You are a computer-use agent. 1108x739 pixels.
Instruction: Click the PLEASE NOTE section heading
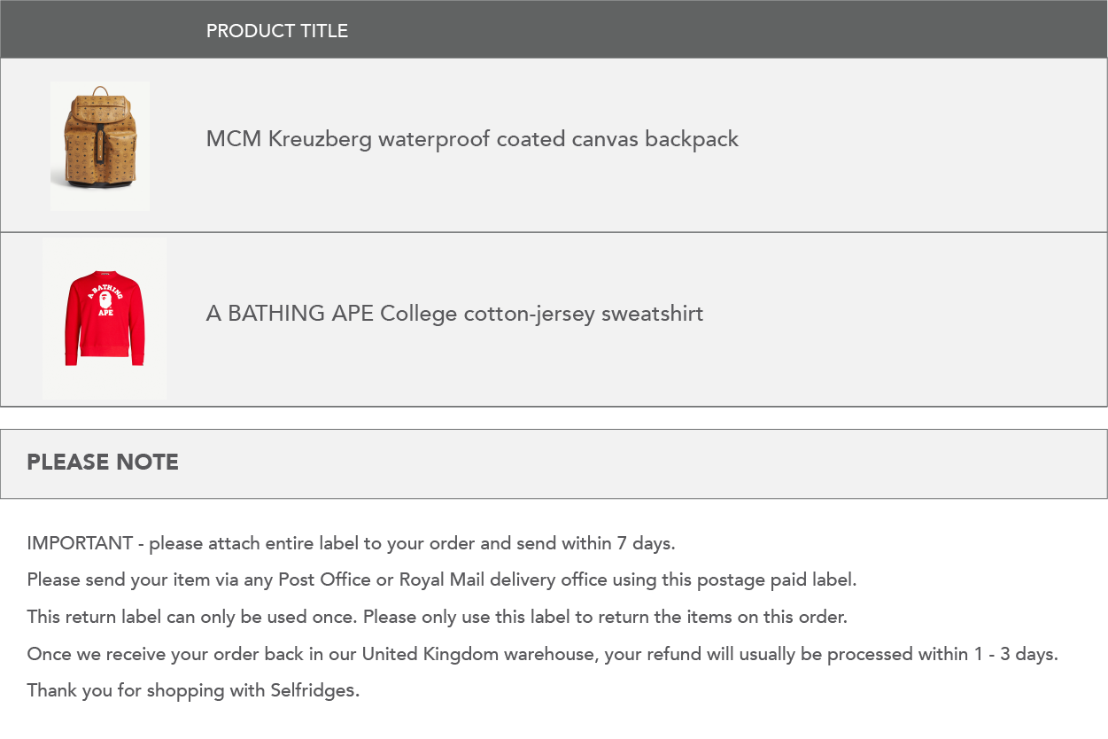pyautogui.click(x=103, y=463)
